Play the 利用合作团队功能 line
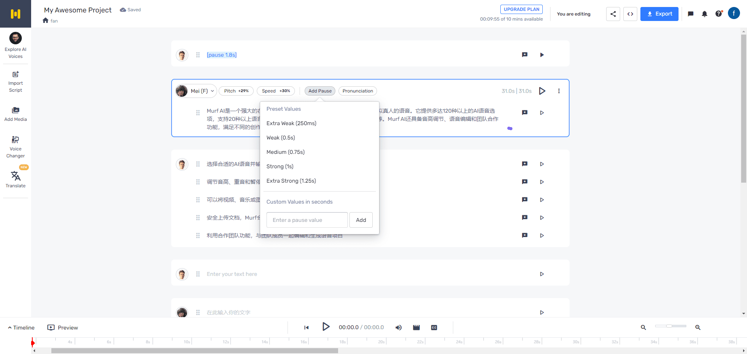 coord(542,235)
